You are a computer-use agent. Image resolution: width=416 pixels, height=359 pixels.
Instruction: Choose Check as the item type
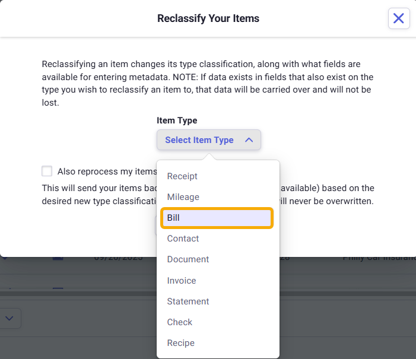click(x=180, y=322)
